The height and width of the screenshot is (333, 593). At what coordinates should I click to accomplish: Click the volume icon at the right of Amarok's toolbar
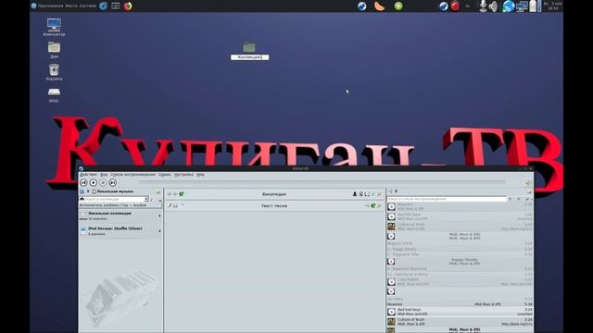(528, 183)
